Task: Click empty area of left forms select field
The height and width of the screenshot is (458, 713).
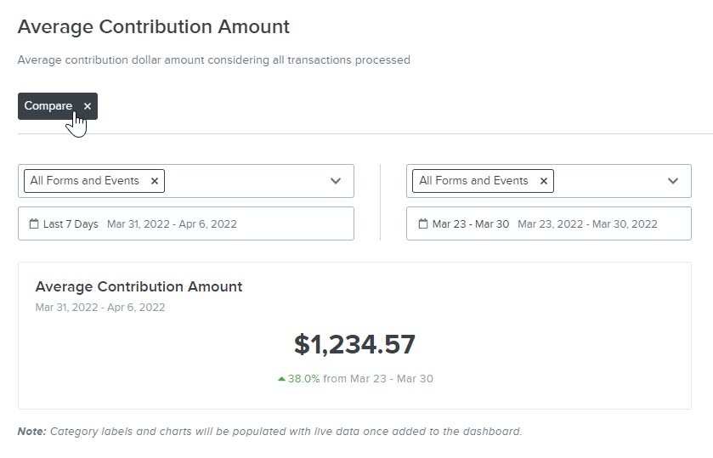Action: [246, 181]
